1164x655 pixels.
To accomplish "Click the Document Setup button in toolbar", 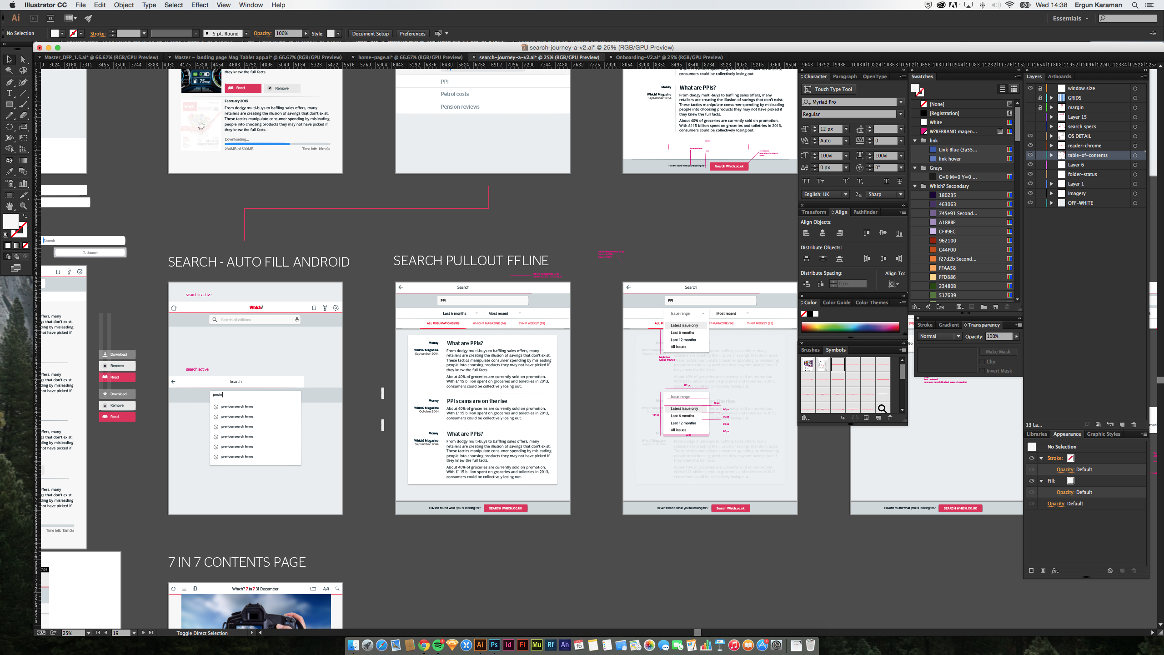I will (371, 34).
